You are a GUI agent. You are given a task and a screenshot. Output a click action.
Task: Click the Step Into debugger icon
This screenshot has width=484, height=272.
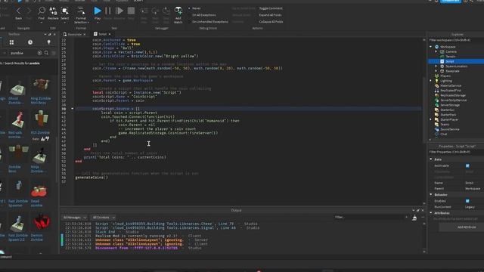tap(144, 11)
